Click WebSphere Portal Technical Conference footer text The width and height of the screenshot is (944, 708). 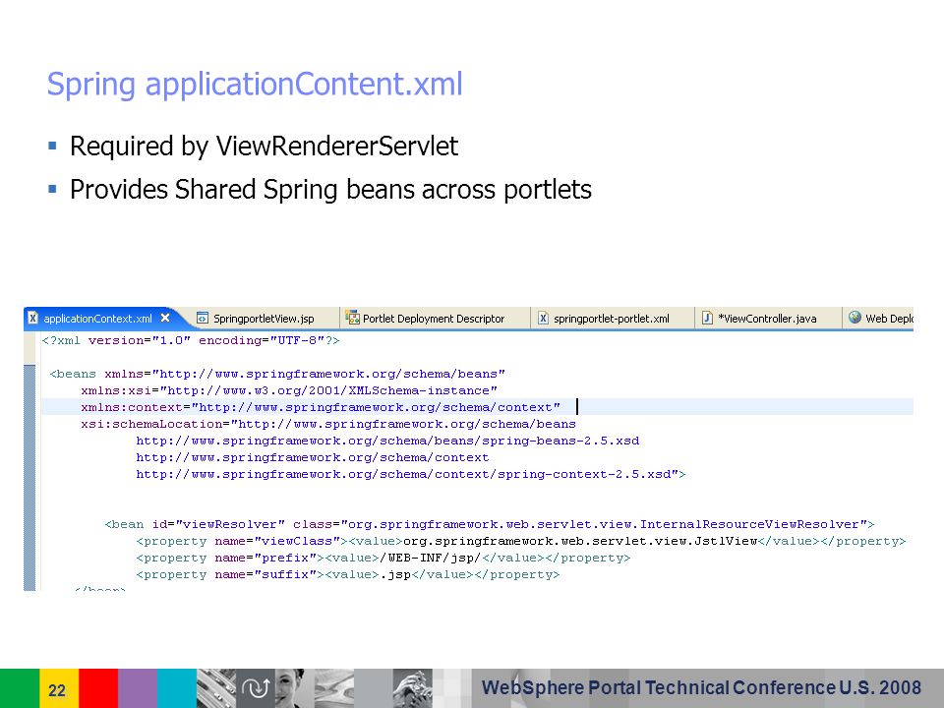coord(701,687)
